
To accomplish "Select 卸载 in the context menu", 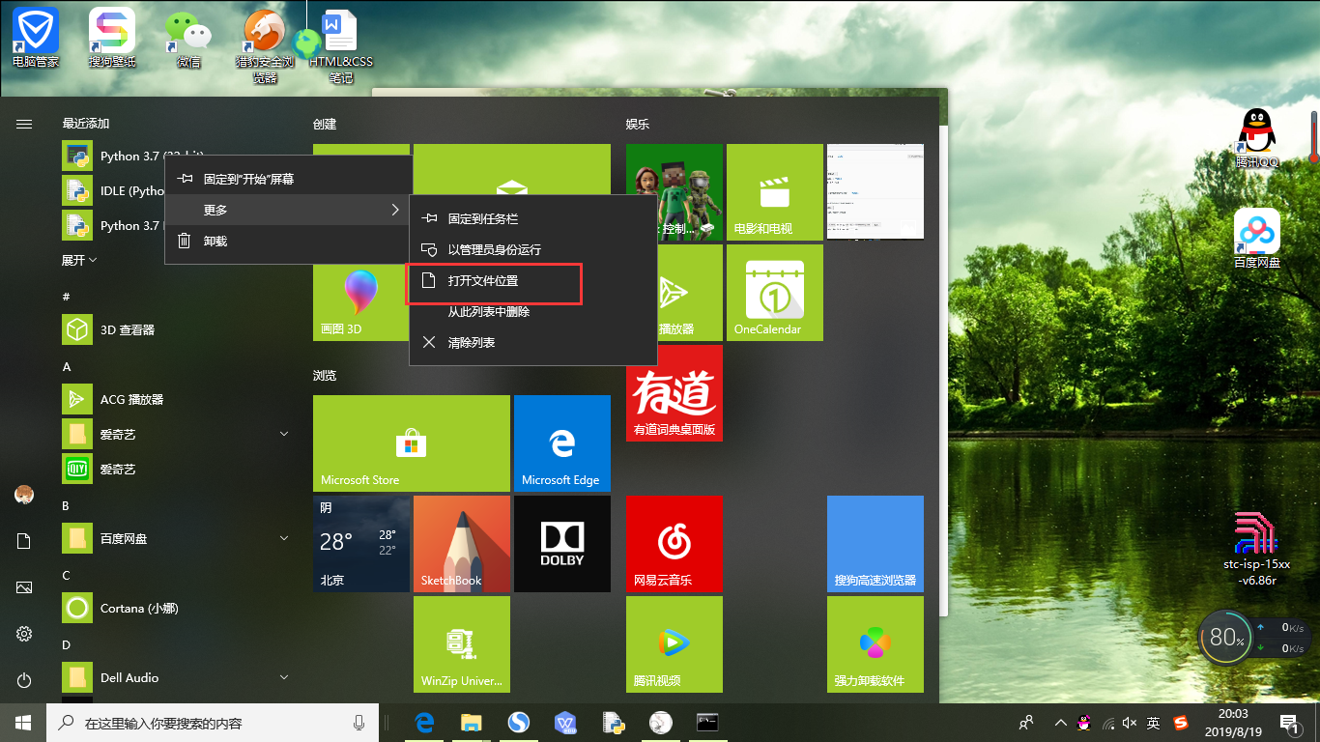I will tap(289, 241).
